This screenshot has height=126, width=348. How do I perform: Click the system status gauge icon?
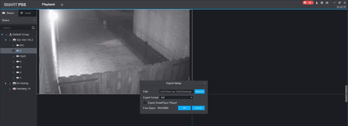(x=327, y=3)
